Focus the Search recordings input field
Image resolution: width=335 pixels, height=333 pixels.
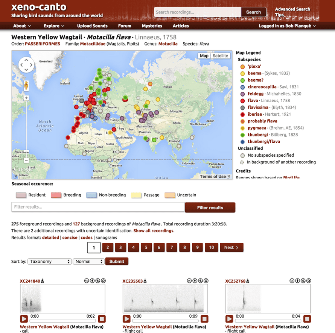pyautogui.click(x=198, y=12)
